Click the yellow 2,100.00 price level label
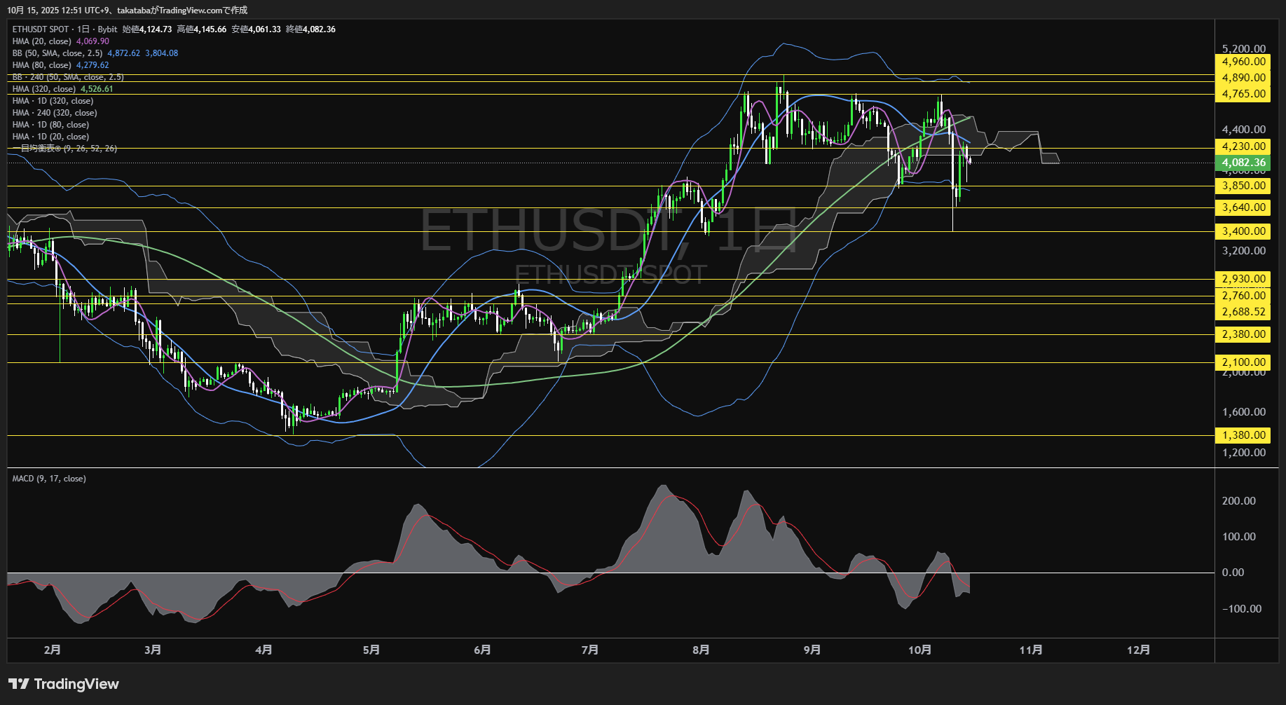This screenshot has height=705, width=1286. point(1243,362)
